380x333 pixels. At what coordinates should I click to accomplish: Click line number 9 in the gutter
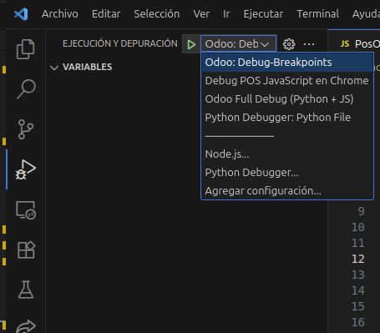pos(361,211)
